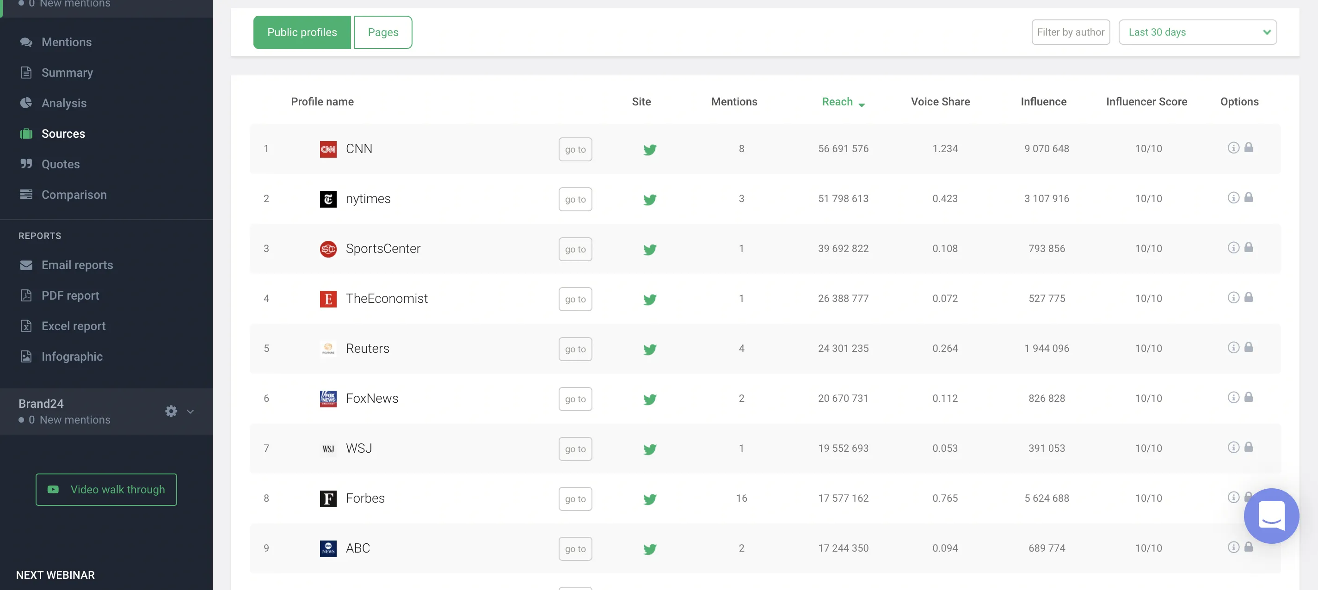This screenshot has width=1318, height=590.
Task: Expand the Brand24 project chevron
Action: tap(191, 412)
